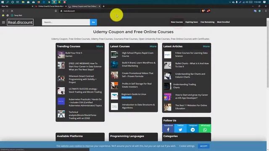Open the Most Enrolled menu item
This screenshot has width=269, height=151.
pyautogui.click(x=223, y=22)
